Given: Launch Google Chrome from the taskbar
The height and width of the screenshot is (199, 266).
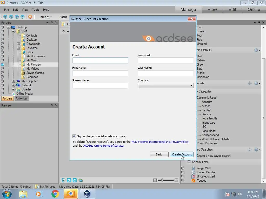Looking at the screenshot, I should tap(55, 194).
